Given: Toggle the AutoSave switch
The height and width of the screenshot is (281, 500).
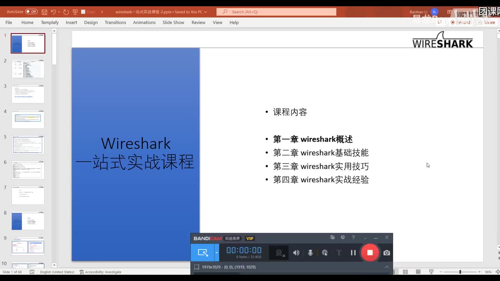Looking at the screenshot, I should pyautogui.click(x=31, y=12).
